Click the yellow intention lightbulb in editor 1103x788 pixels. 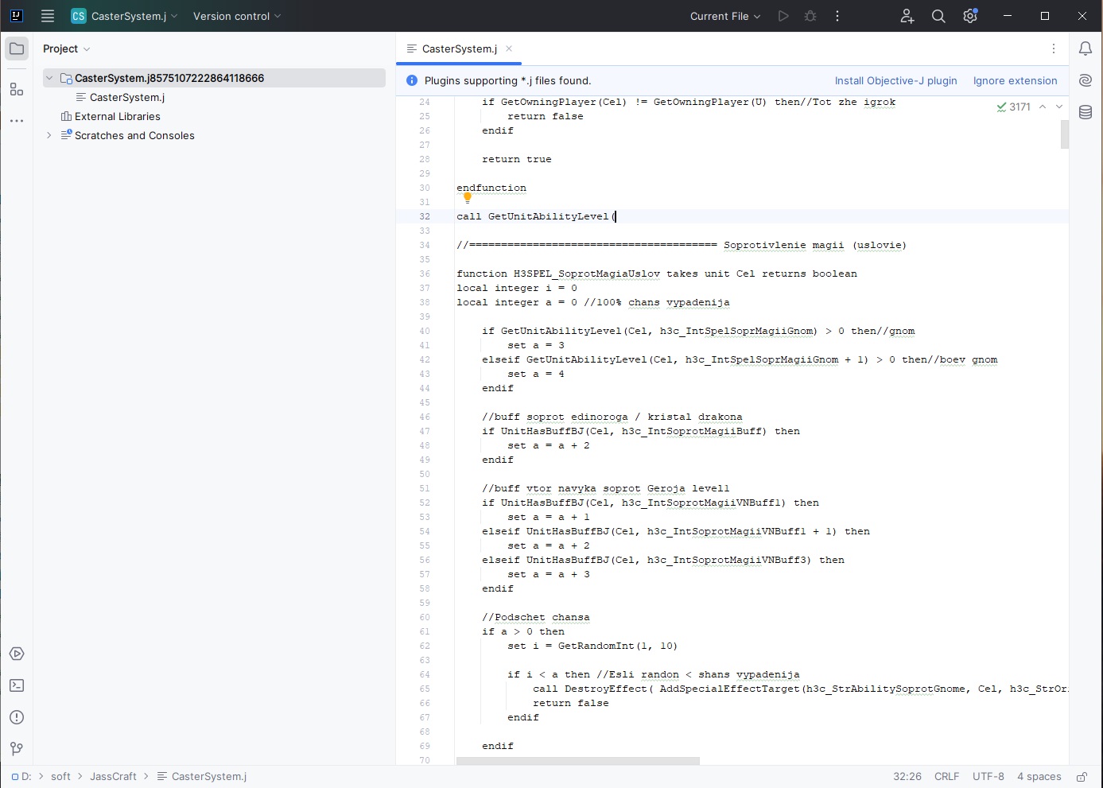click(468, 197)
